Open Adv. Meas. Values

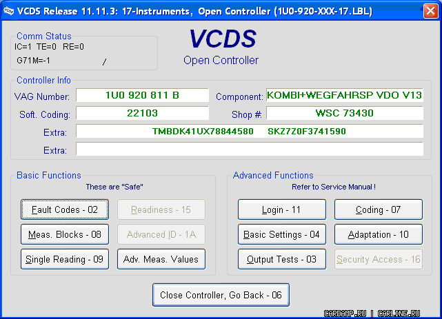click(x=161, y=259)
